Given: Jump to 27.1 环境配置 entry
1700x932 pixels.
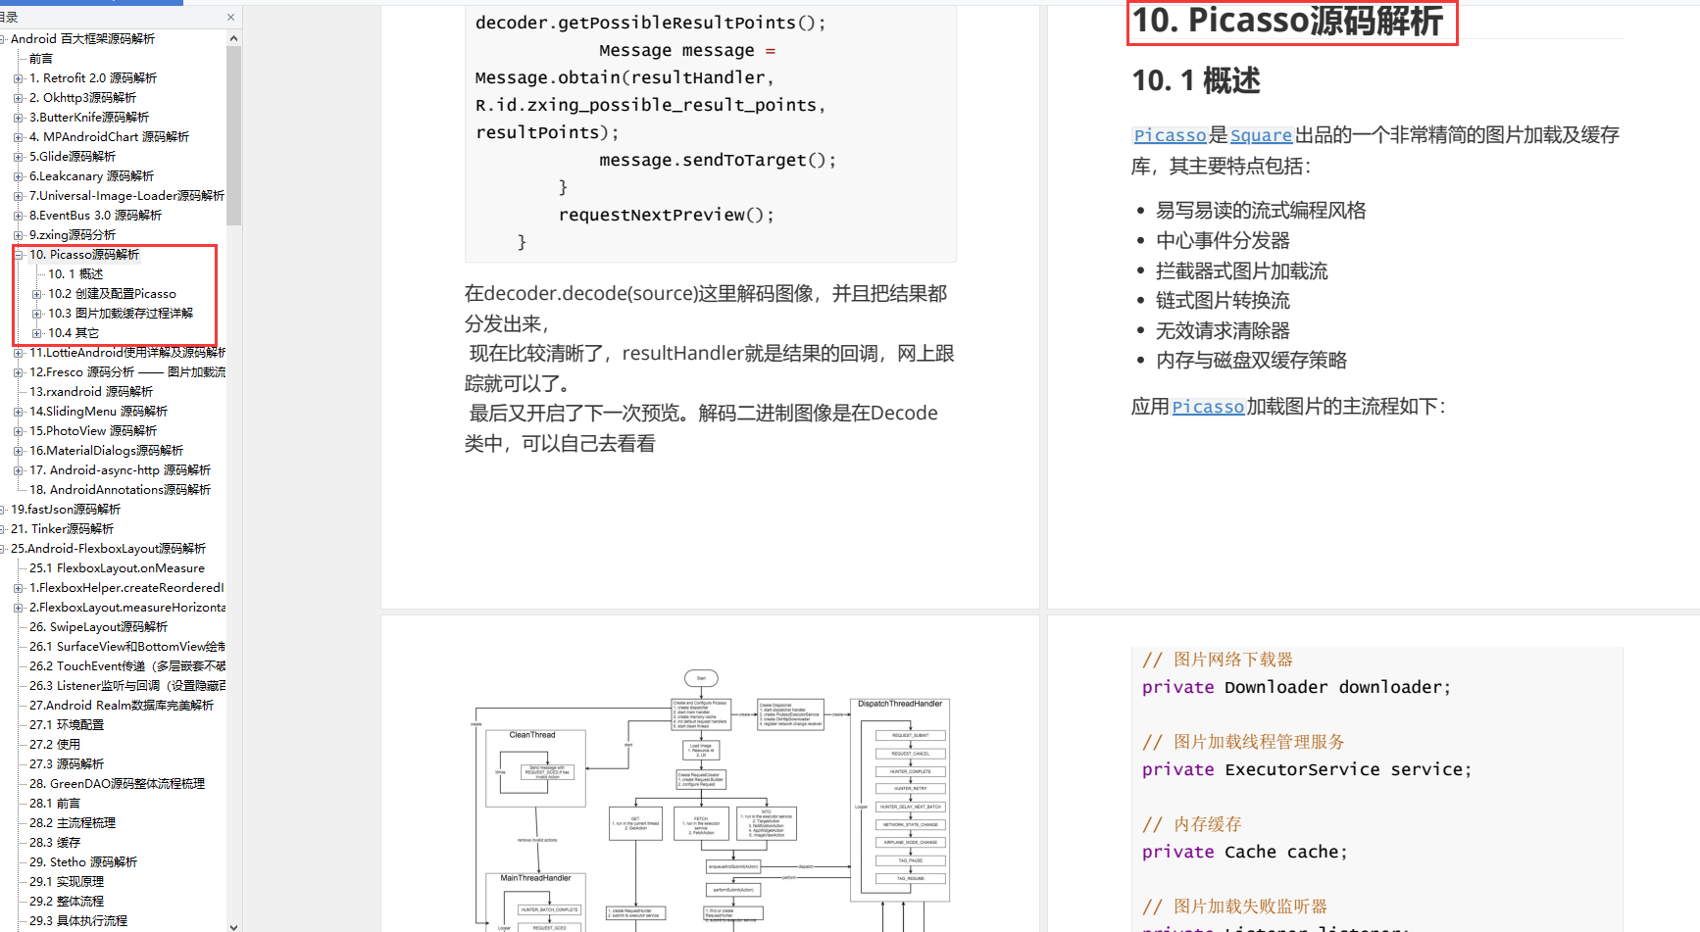Looking at the screenshot, I should click(x=67, y=725).
